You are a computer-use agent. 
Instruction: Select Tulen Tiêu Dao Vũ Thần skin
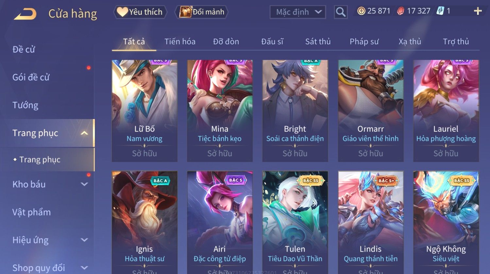coord(295,222)
